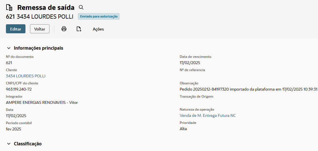Click the new document icon with plus
Image resolution: width=318 pixels, height=151 pixels.
tap(79, 29)
